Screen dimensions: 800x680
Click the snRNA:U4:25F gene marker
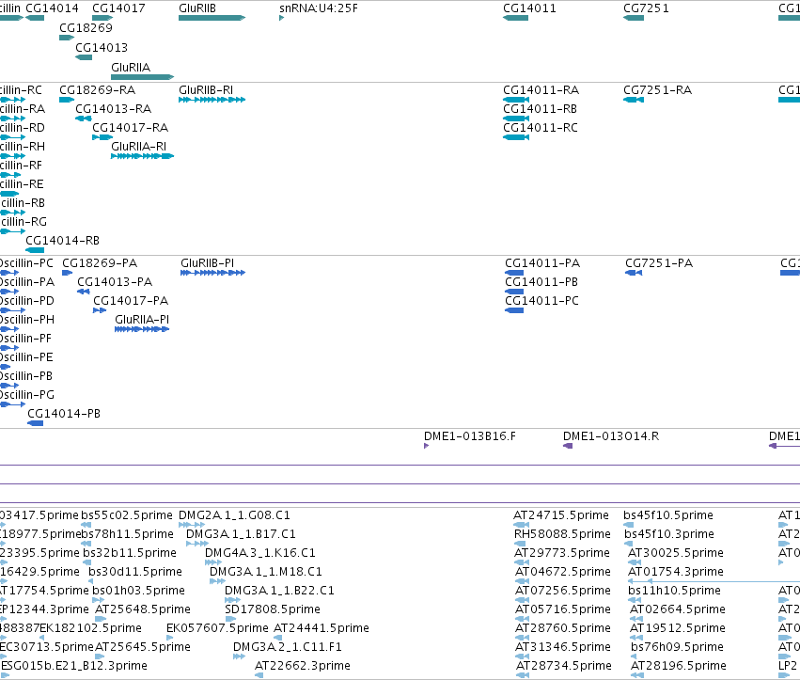[x=282, y=18]
